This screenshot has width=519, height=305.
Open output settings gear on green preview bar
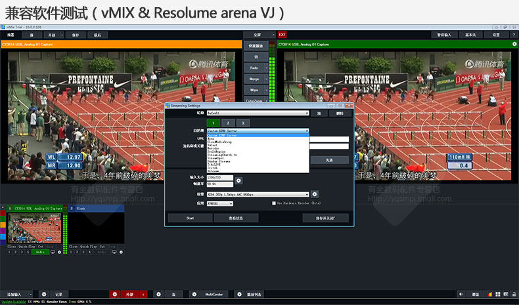[514, 44]
